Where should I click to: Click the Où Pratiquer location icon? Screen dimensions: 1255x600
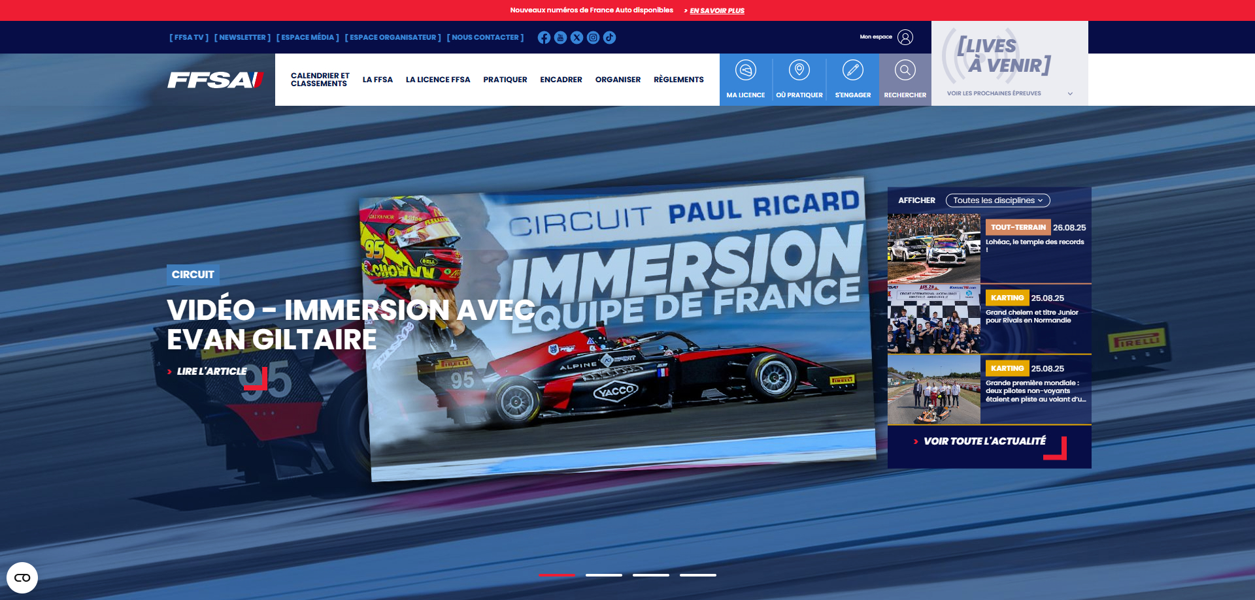coord(799,71)
